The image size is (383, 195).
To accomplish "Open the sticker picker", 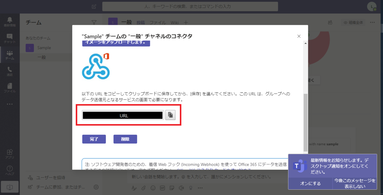I will point(172,188).
